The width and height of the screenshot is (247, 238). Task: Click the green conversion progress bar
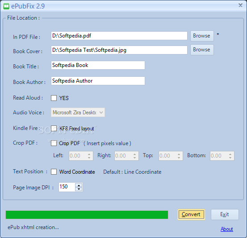coord(87,215)
